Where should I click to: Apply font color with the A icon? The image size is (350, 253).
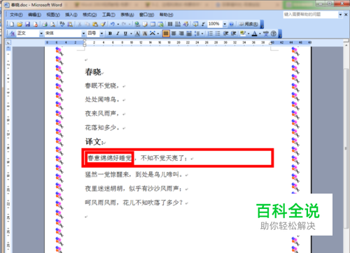255,34
